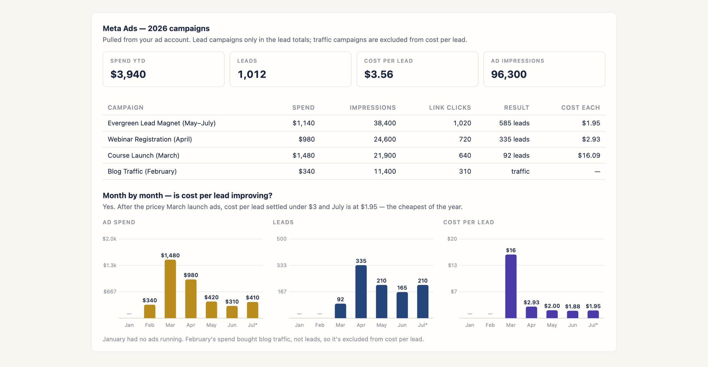Click the 585 leads result cell
This screenshot has height=367, width=708.
(x=514, y=123)
